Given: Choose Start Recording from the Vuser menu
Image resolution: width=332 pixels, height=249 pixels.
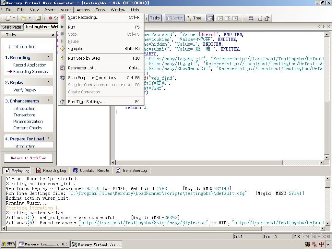Looking at the screenshot, I should pyautogui.click(x=101, y=18).
